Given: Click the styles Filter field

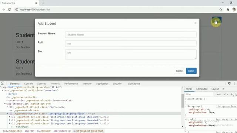Looking at the screenshot, I should tap(199, 95).
